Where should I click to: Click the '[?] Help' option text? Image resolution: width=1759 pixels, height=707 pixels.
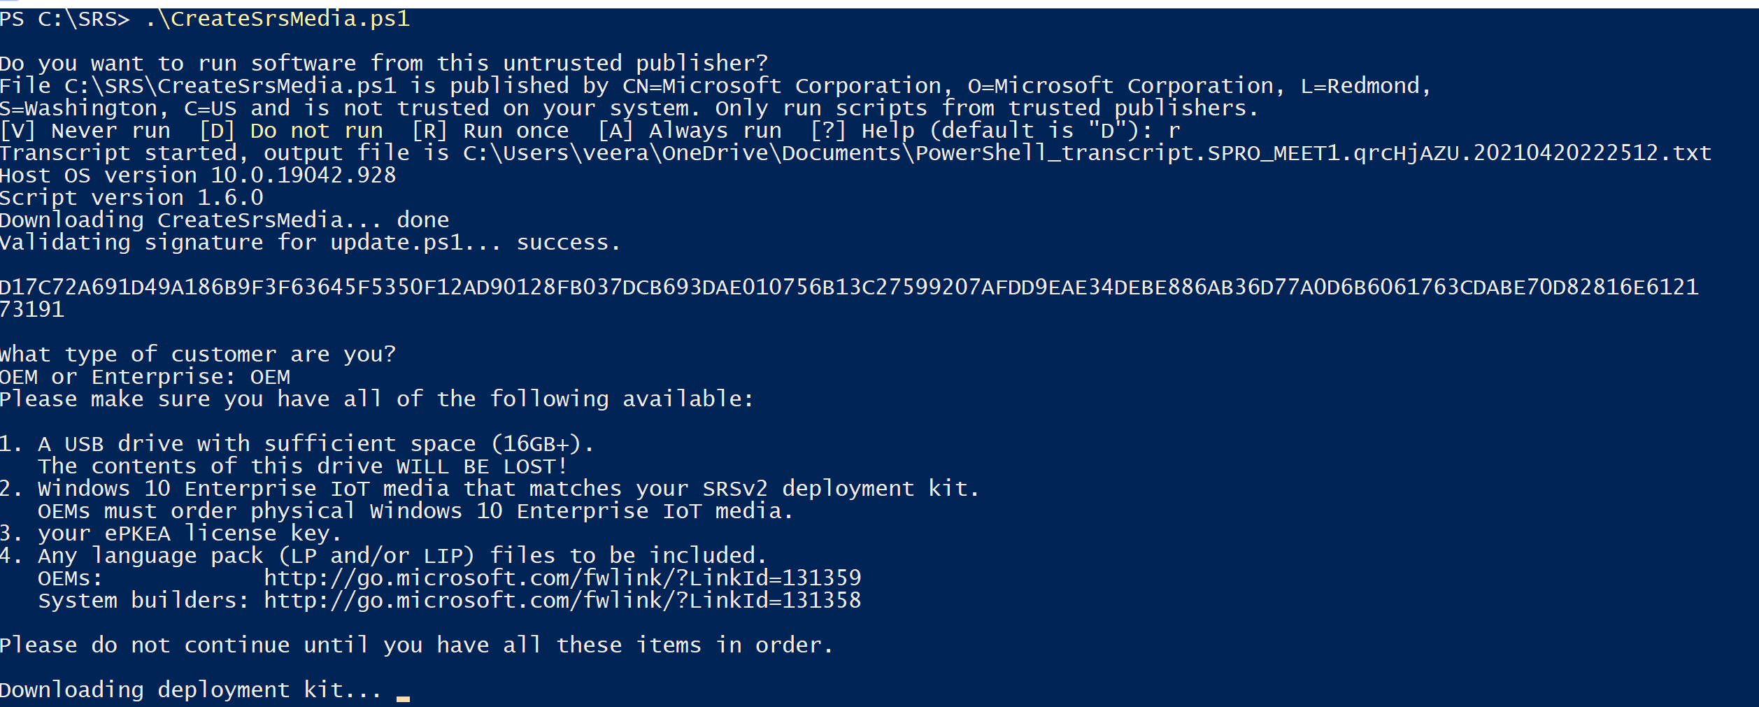pyautogui.click(x=862, y=131)
